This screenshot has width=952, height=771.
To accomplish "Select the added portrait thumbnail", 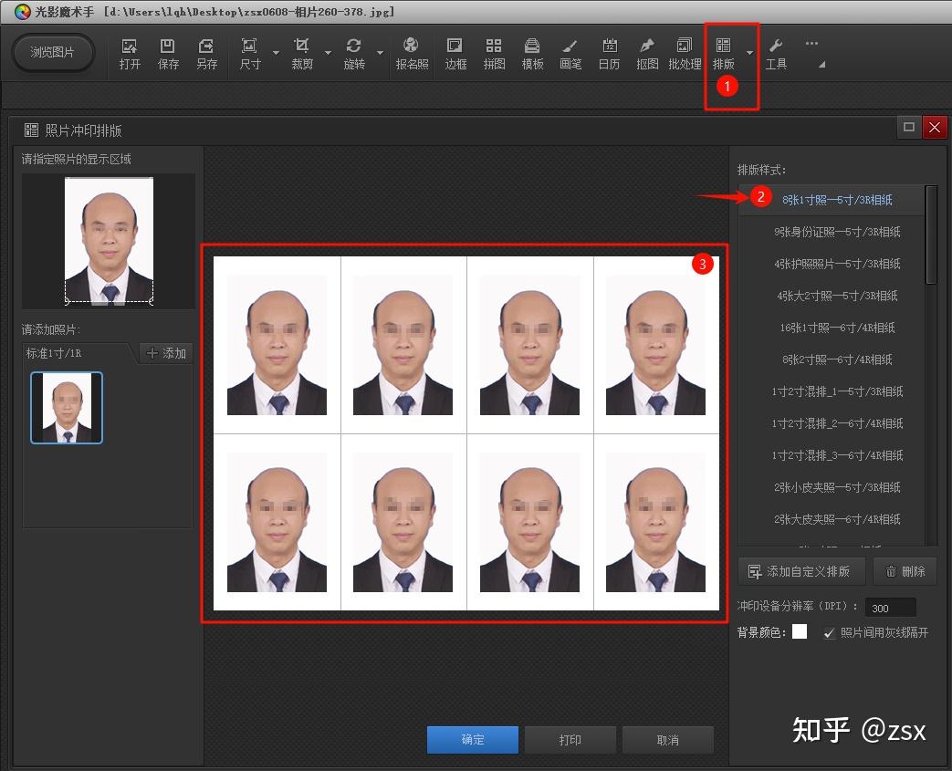I will pyautogui.click(x=67, y=407).
